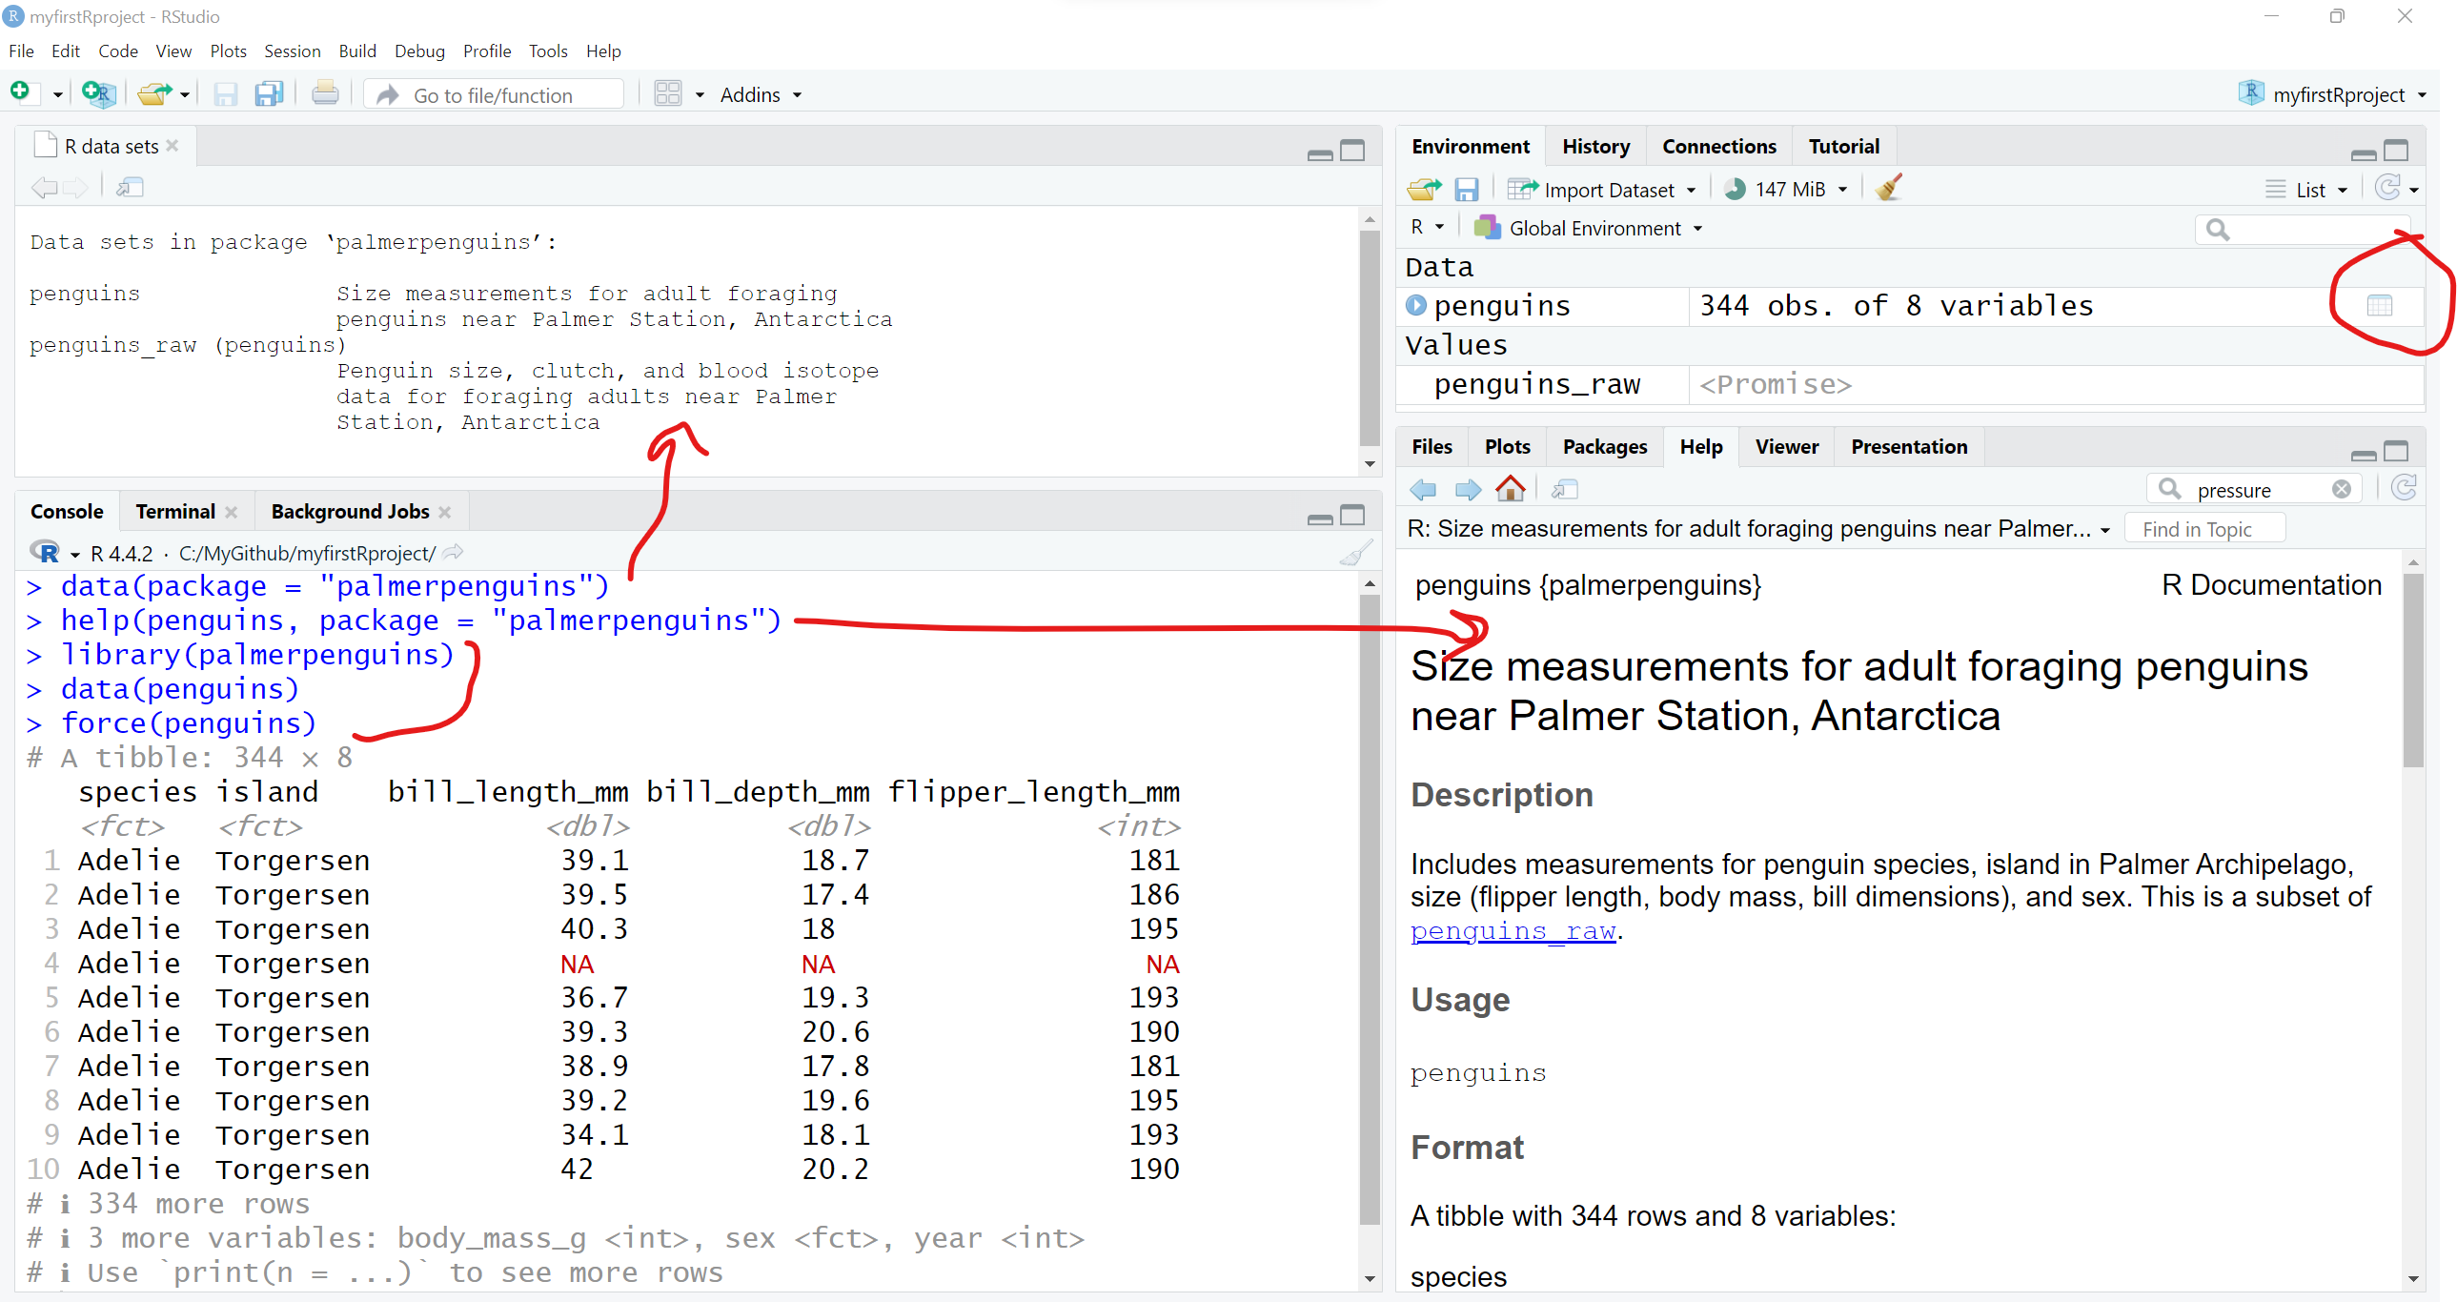Open the Create Project icon
This screenshot has width=2457, height=1302.
[x=97, y=93]
